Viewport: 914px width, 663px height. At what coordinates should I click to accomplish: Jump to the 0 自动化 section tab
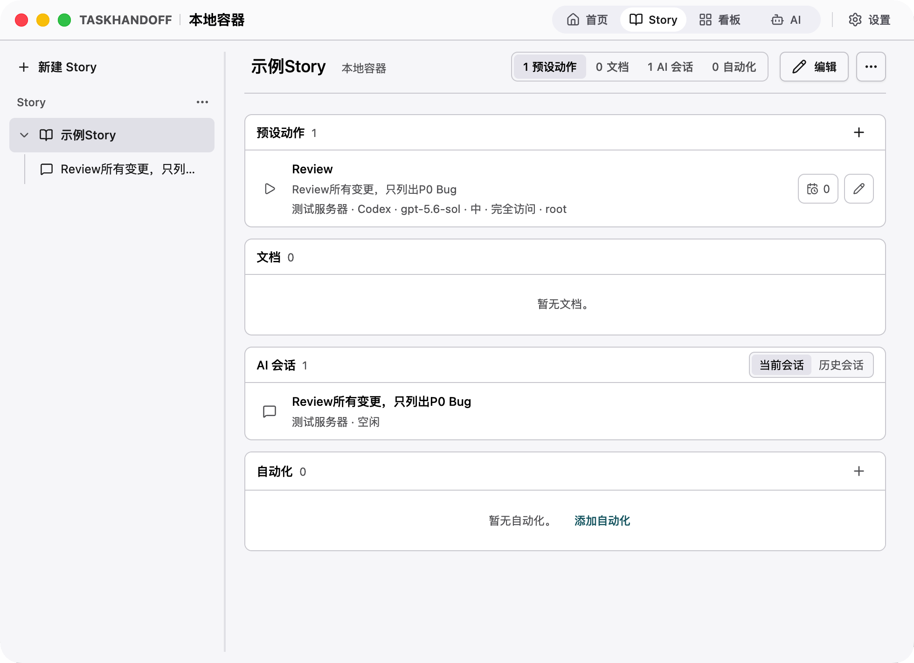(734, 67)
